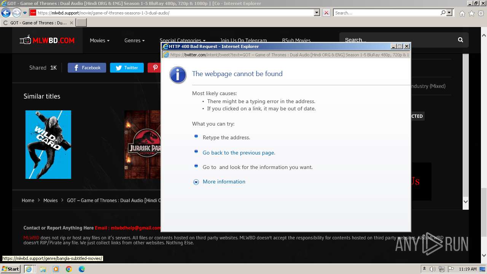
Task: Expand the address bar autocomplete dropdown
Action: point(317,13)
